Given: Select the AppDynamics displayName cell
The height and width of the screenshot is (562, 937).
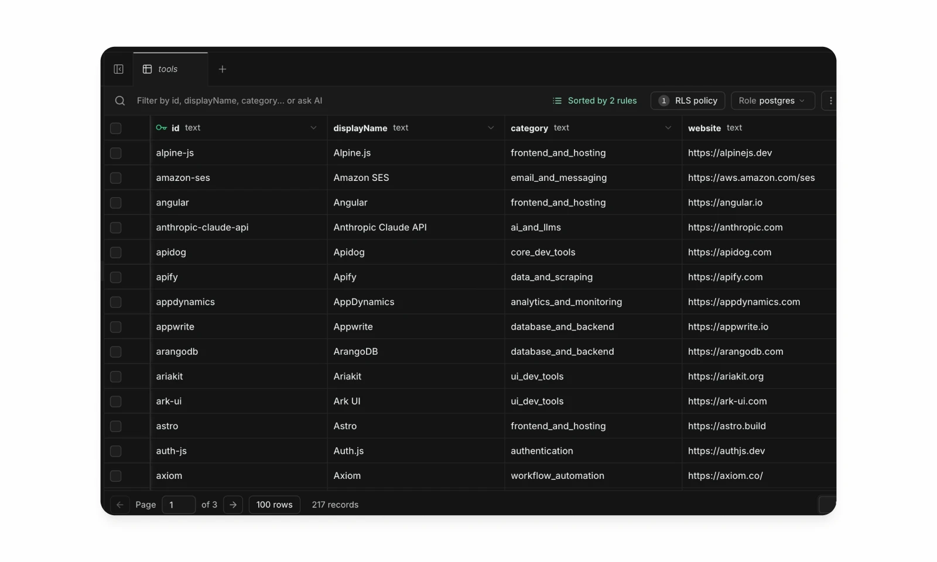Looking at the screenshot, I should [416, 302].
